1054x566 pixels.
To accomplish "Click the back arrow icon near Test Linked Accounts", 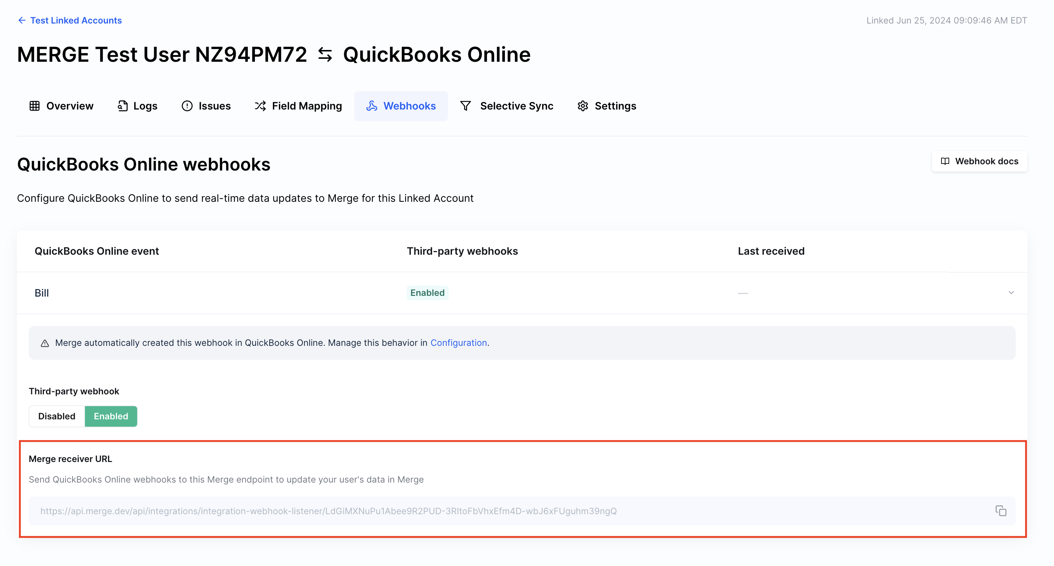I will (22, 21).
